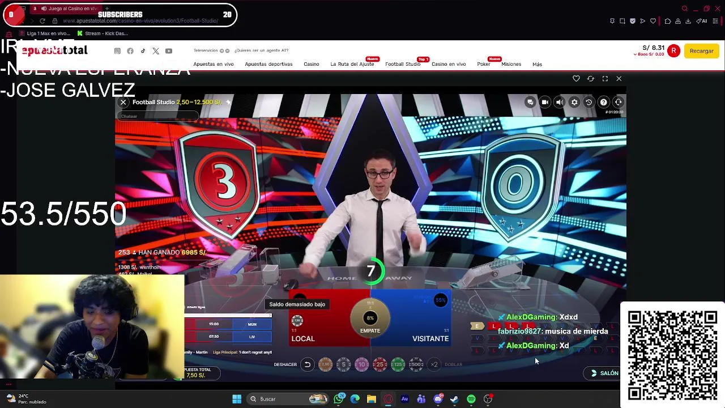Open the X (Twitter) social icon

click(156, 51)
